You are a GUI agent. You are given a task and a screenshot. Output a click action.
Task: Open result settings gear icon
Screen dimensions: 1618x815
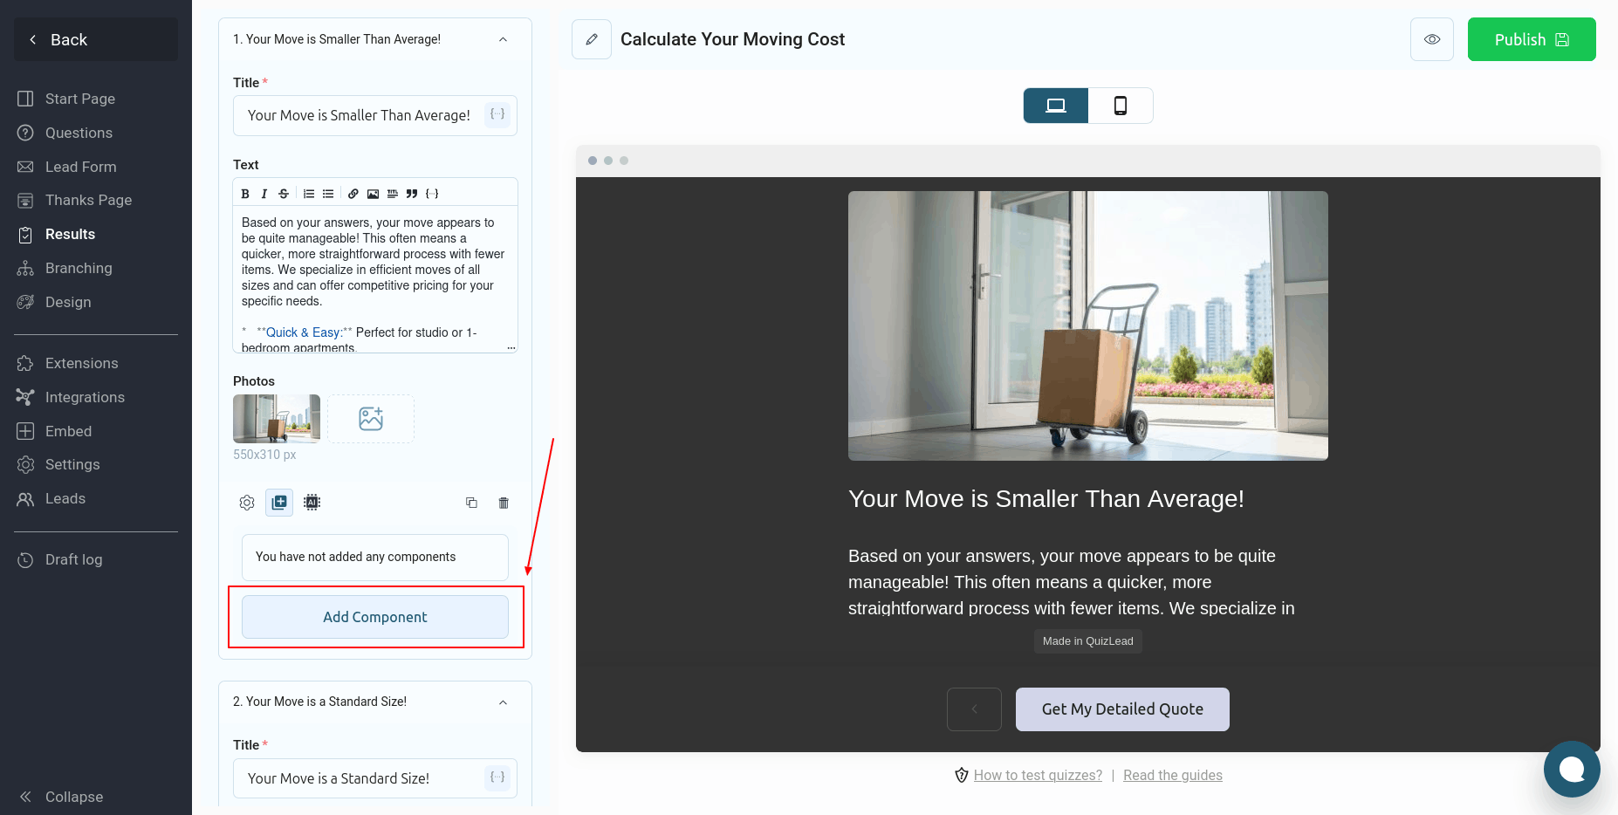click(x=247, y=503)
